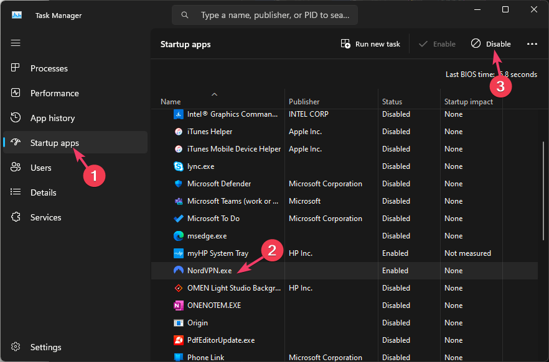Click the Microsoft Defender shield icon

pos(179,184)
